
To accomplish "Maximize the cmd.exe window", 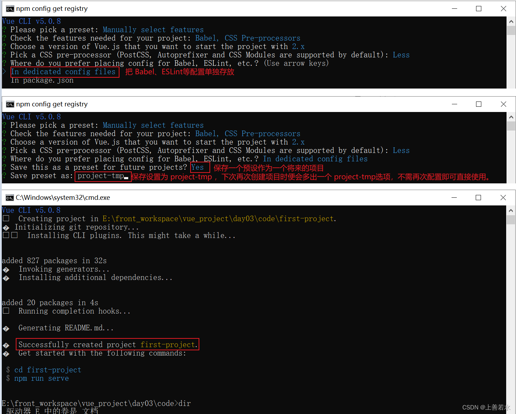I will (478, 198).
